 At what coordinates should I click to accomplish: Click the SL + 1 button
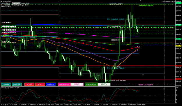point(40,84)
